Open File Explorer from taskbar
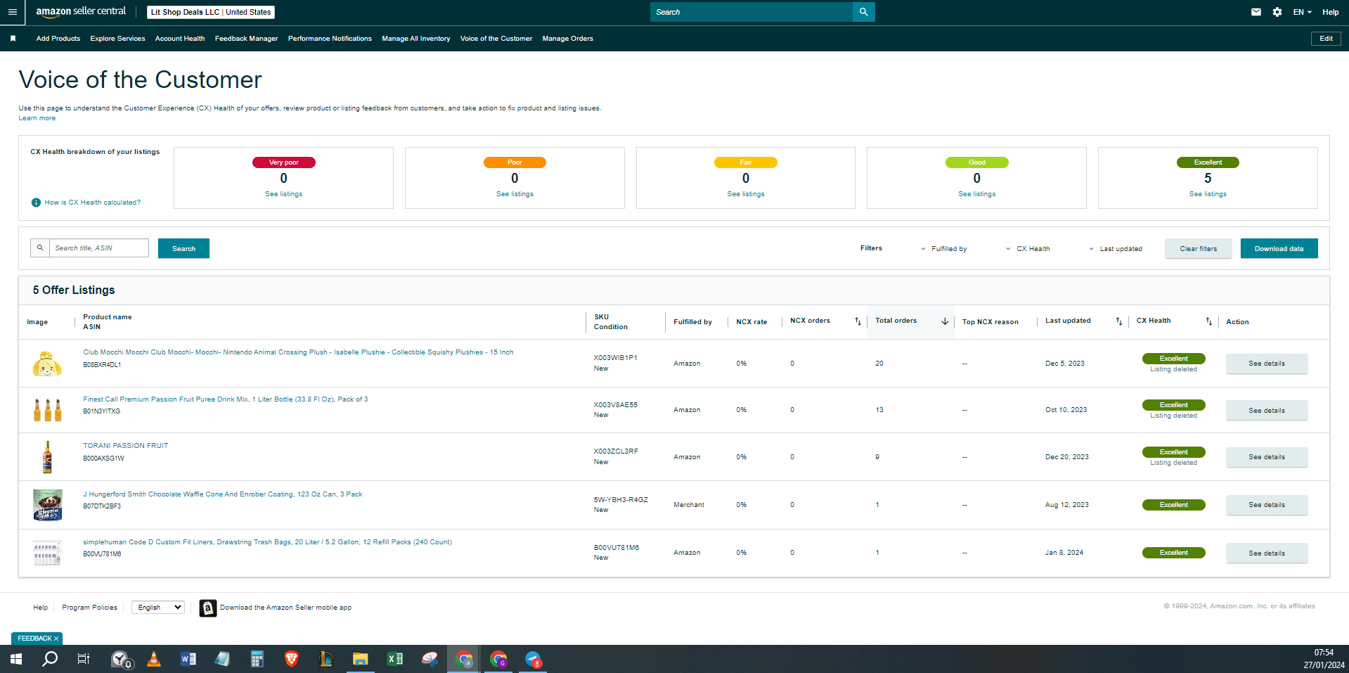Screen dimensions: 1349x673 tap(361, 659)
